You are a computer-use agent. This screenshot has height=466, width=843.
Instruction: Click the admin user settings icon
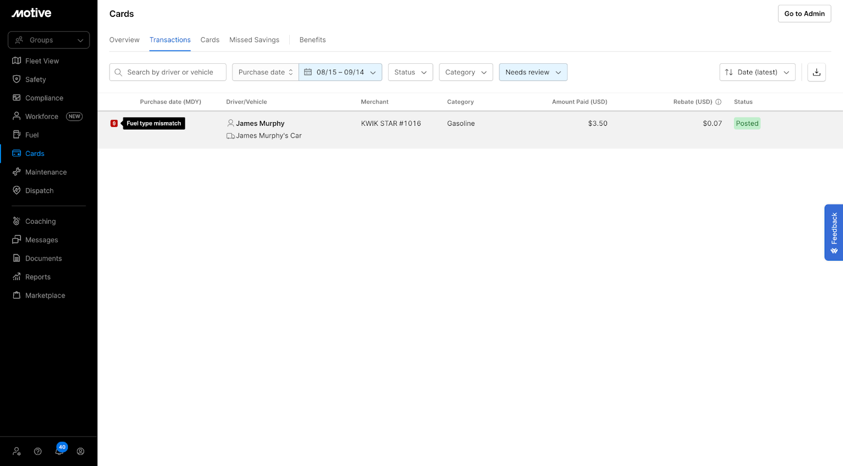coord(17,451)
